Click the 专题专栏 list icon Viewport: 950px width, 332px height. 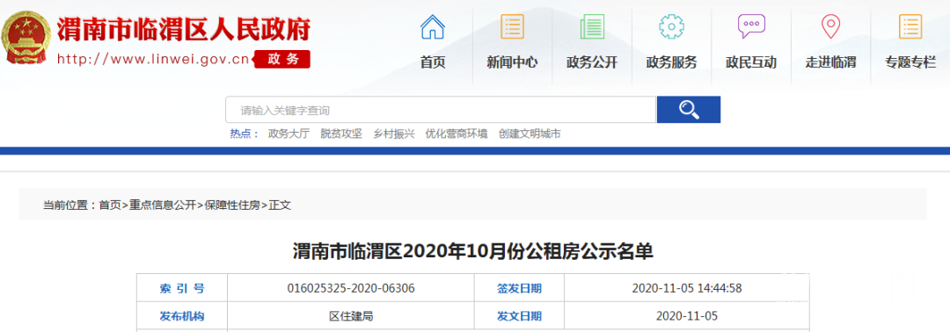coord(910,26)
